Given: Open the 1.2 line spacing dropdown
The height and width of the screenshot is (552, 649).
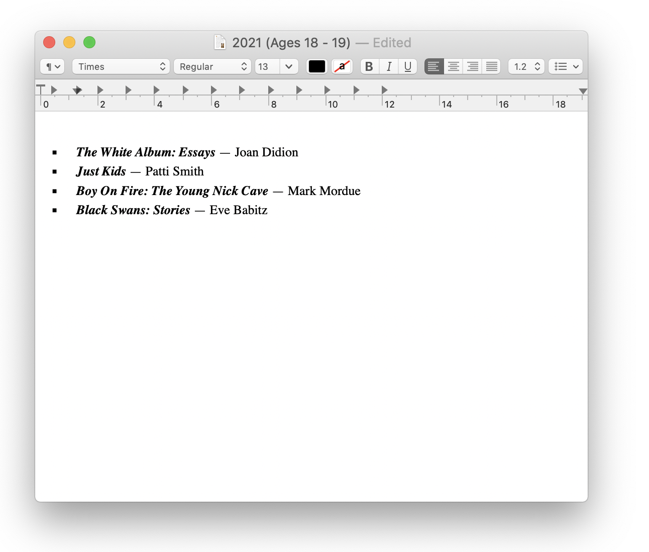Looking at the screenshot, I should [526, 66].
